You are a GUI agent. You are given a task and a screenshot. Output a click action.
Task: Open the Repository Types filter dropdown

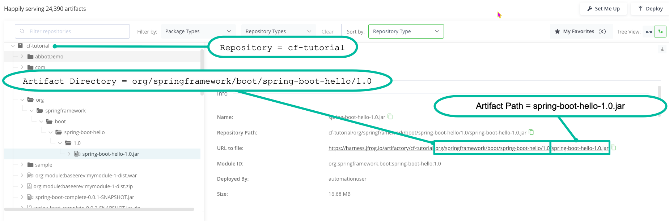click(x=278, y=31)
